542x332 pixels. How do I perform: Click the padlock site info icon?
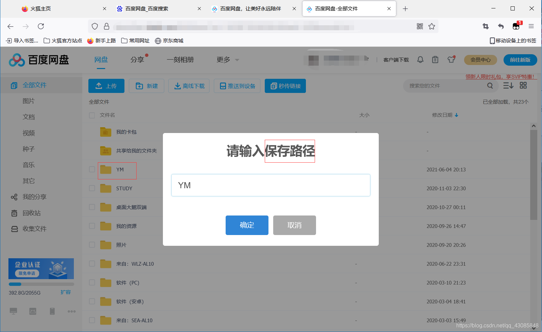pos(107,26)
